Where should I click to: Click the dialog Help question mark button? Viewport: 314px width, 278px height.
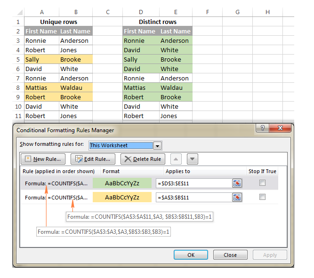click(x=262, y=129)
